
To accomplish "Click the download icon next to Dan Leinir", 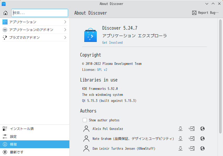I will click(180, 148).
